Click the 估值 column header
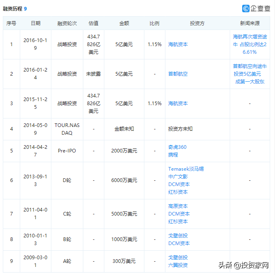The image size is (275, 275). (x=93, y=23)
